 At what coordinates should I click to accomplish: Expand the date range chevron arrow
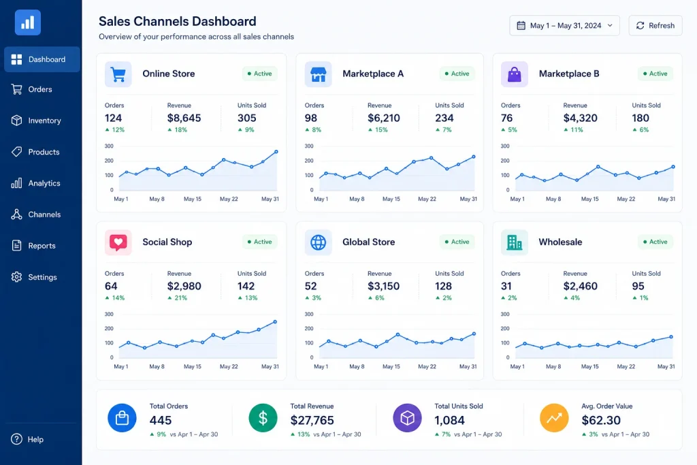[610, 25]
